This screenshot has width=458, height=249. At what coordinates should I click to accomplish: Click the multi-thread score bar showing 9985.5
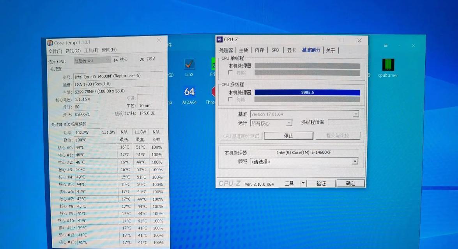point(307,93)
